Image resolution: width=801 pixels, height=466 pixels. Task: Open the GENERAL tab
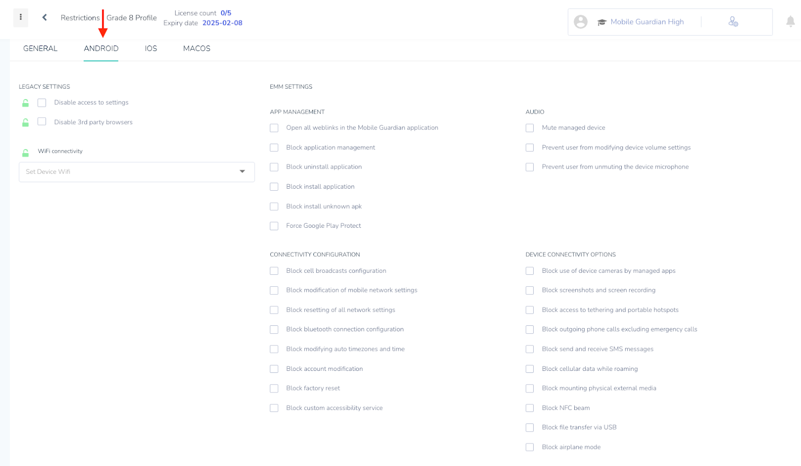(41, 49)
